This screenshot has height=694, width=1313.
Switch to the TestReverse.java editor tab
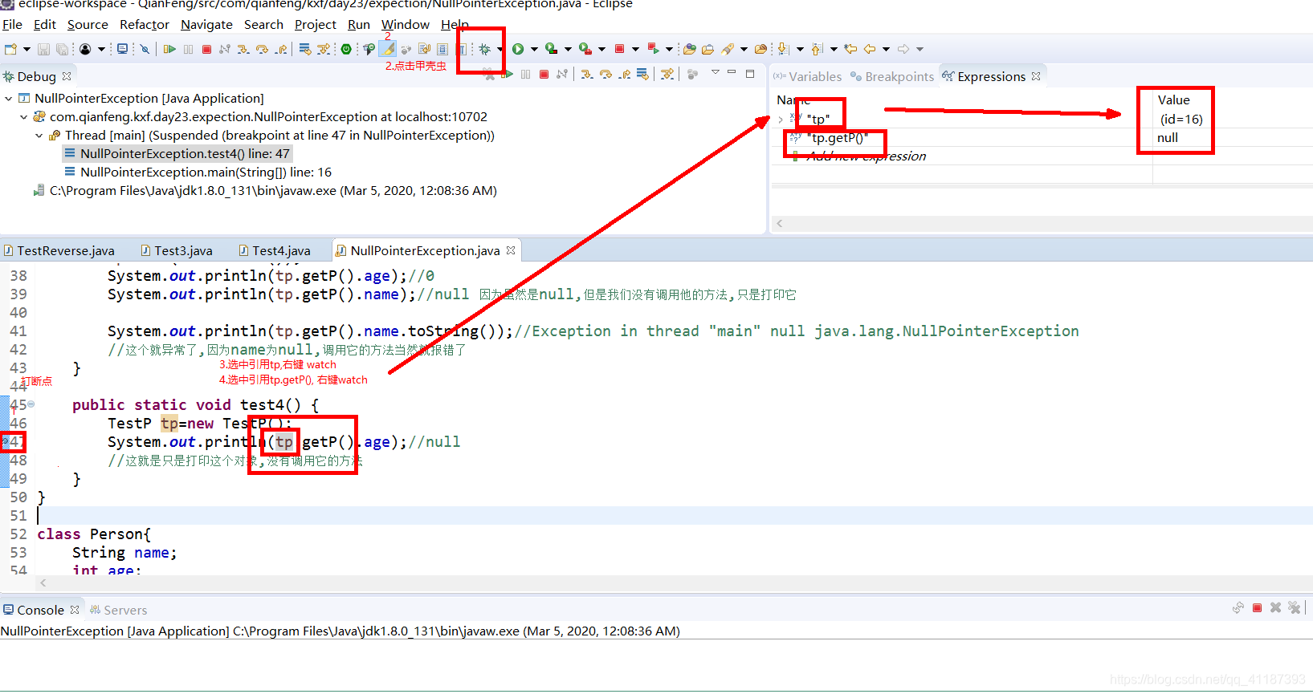tap(59, 250)
